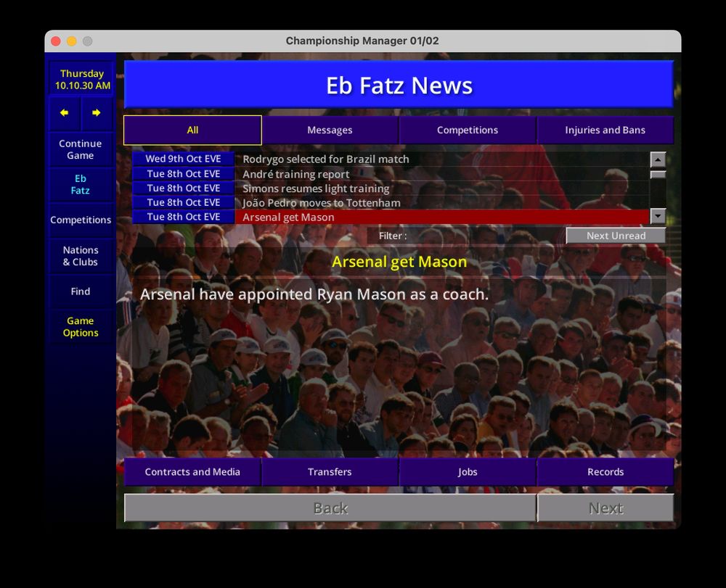
Task: Switch to the Injuries and Bans tab
Action: [x=605, y=131]
